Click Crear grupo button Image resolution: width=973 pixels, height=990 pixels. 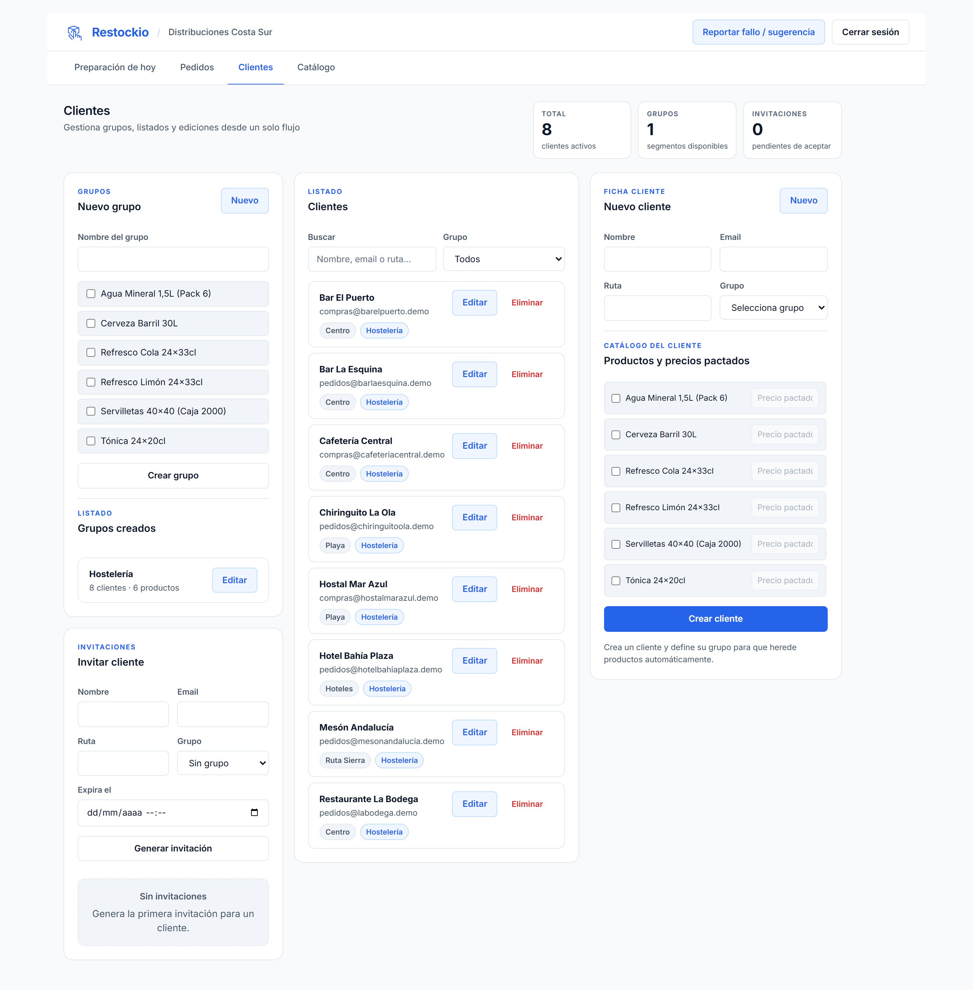[173, 475]
